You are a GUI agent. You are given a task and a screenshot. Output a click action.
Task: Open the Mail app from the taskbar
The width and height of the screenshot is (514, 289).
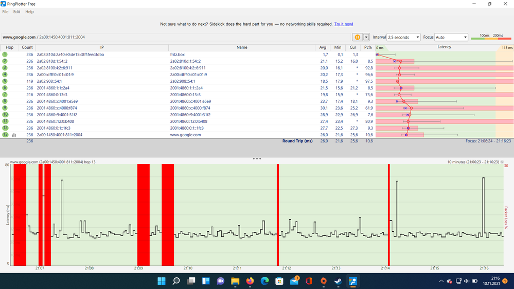pyautogui.click(x=294, y=281)
